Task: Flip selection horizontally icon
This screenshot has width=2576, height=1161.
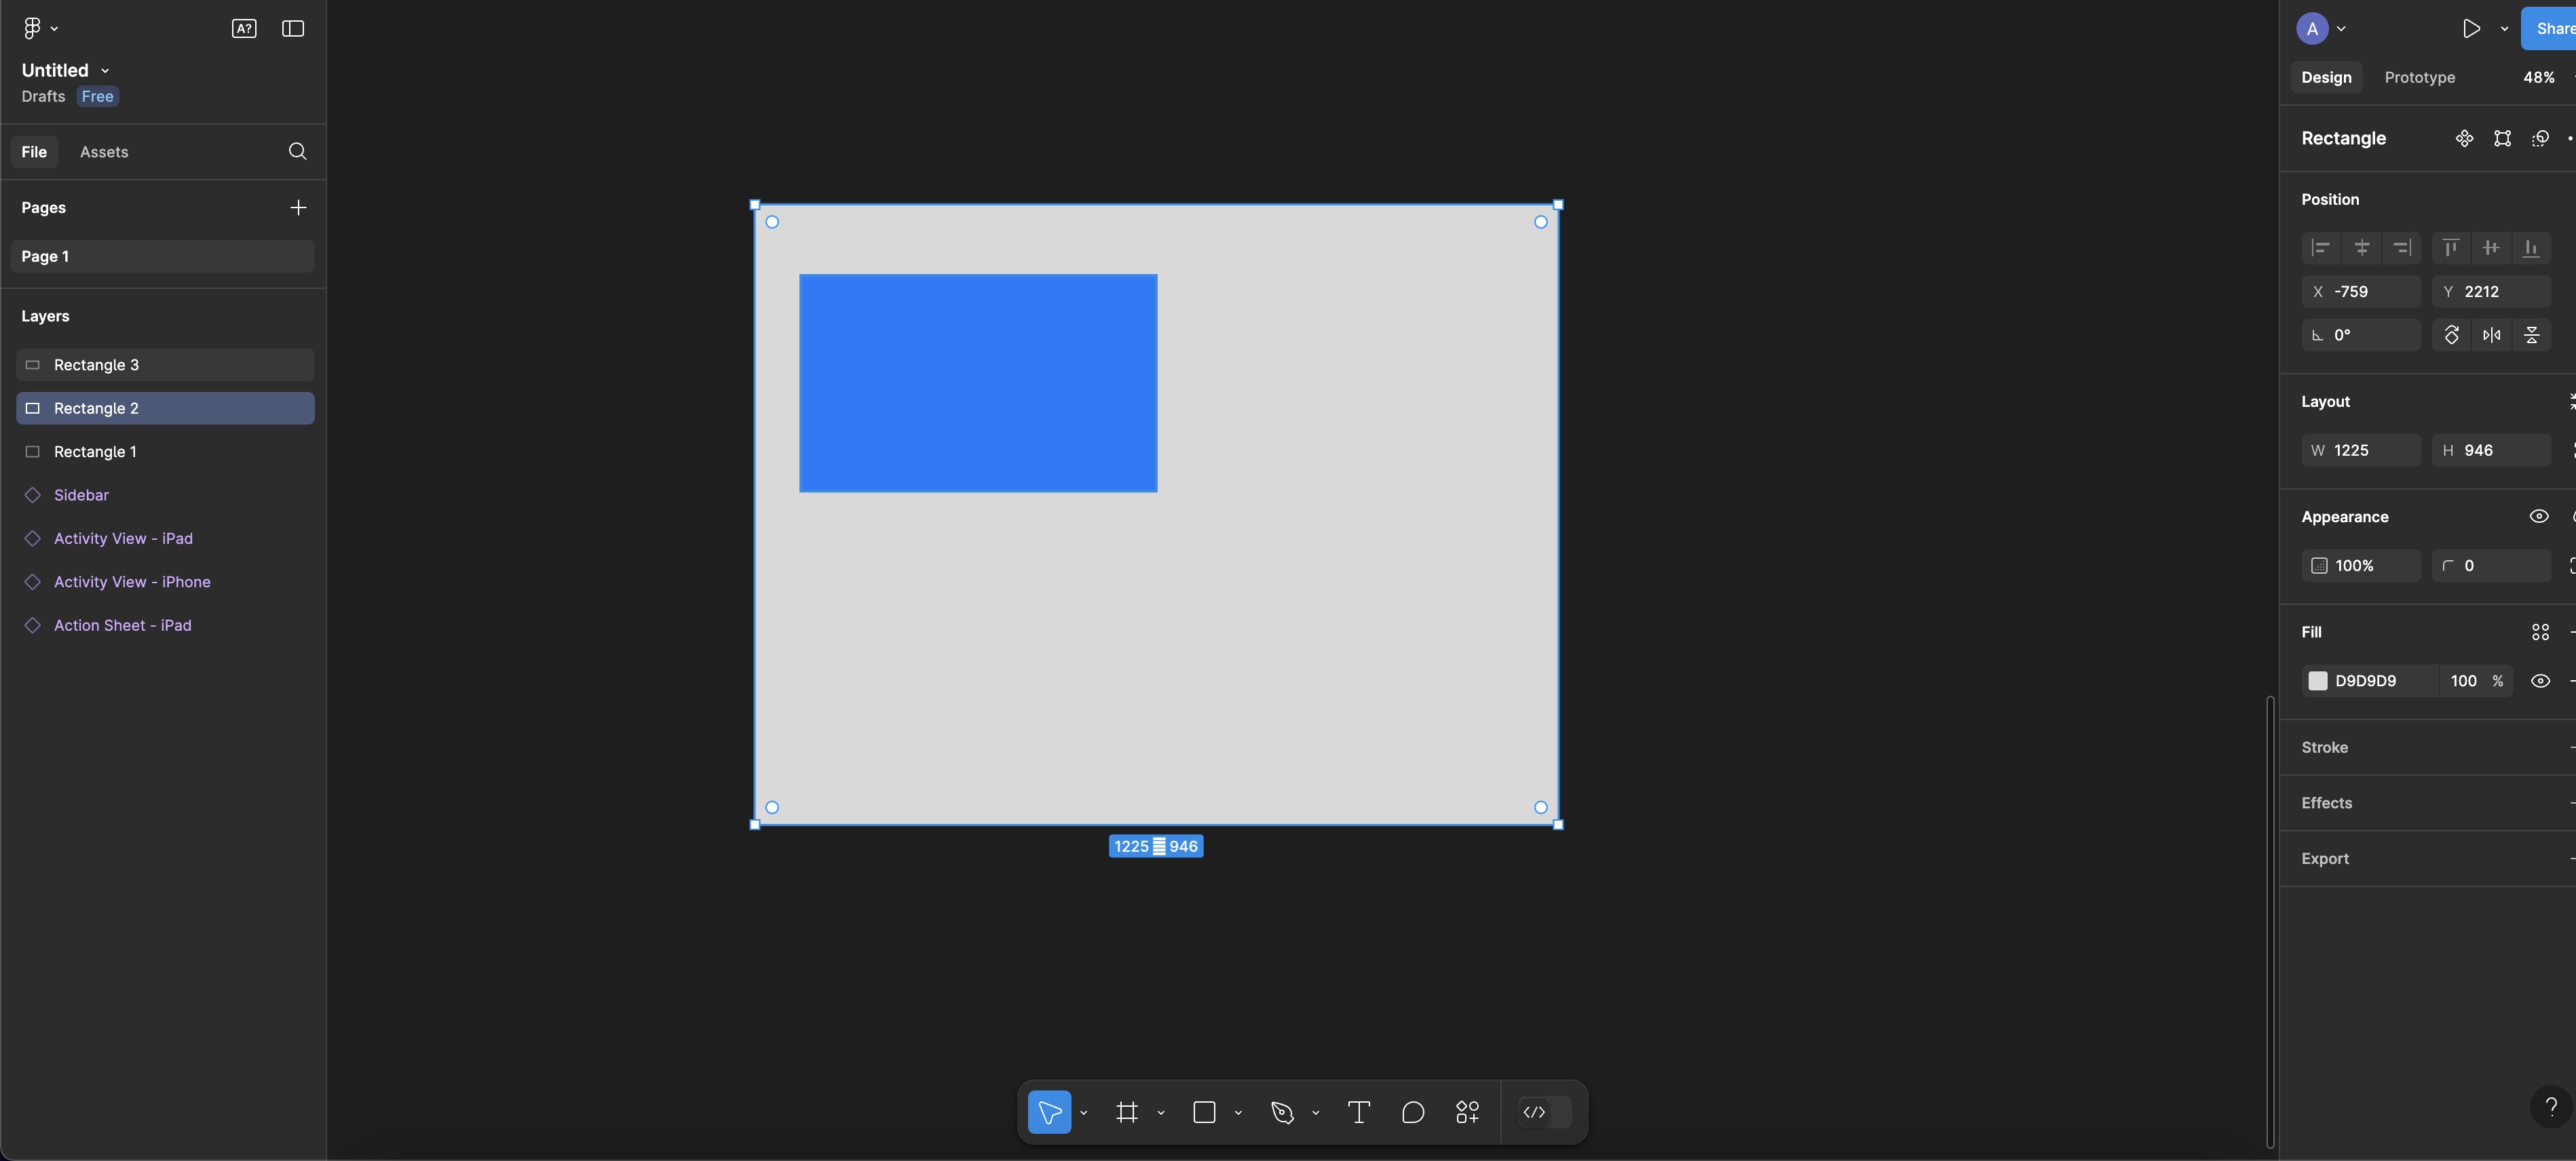Action: coord(2491,336)
